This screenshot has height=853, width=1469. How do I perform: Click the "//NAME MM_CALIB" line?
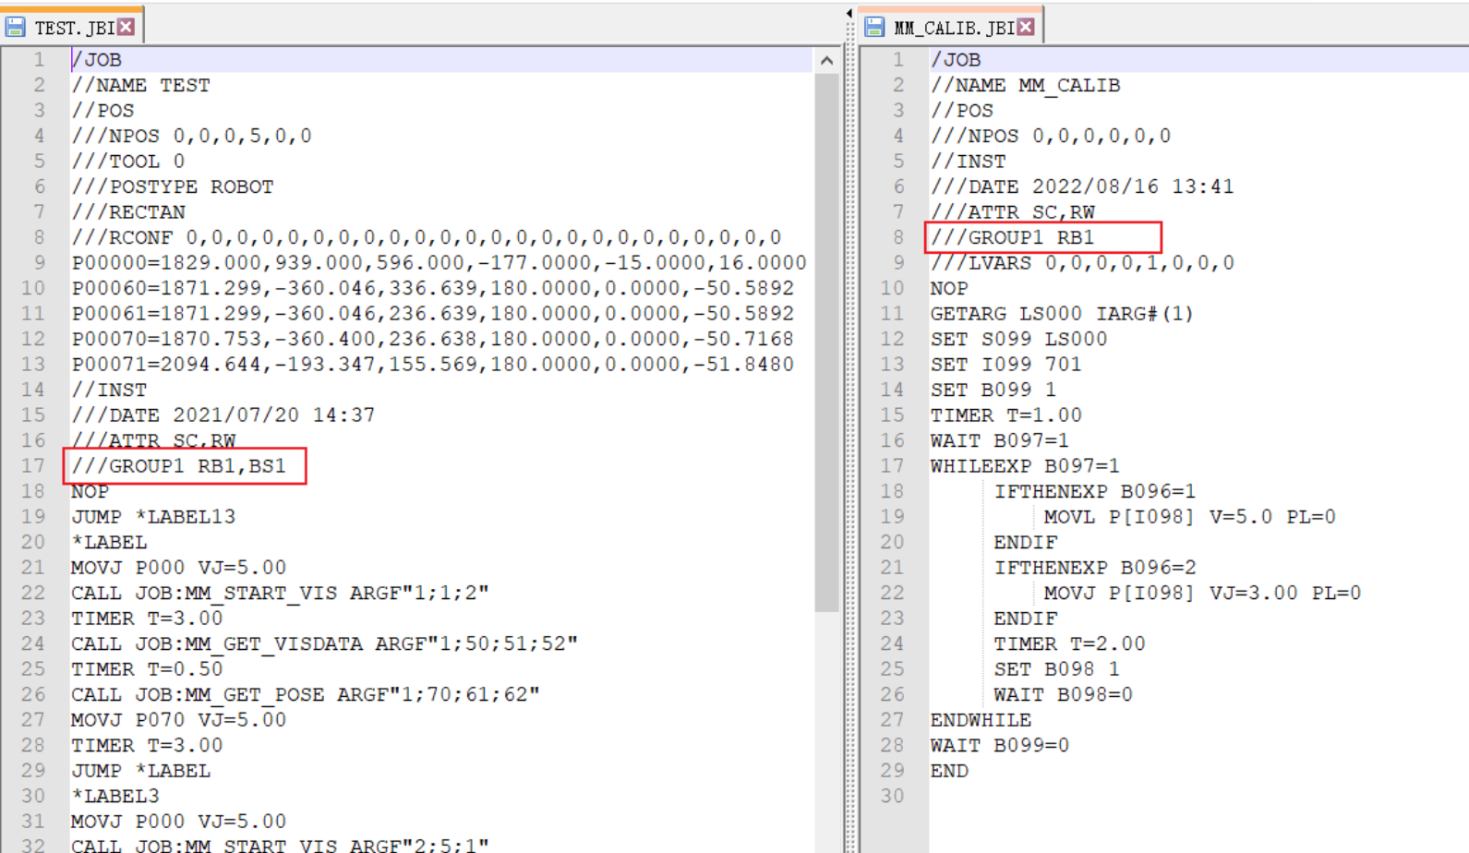[1026, 86]
